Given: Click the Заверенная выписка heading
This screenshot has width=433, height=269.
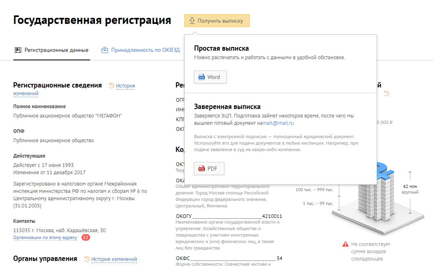Looking at the screenshot, I should [227, 107].
